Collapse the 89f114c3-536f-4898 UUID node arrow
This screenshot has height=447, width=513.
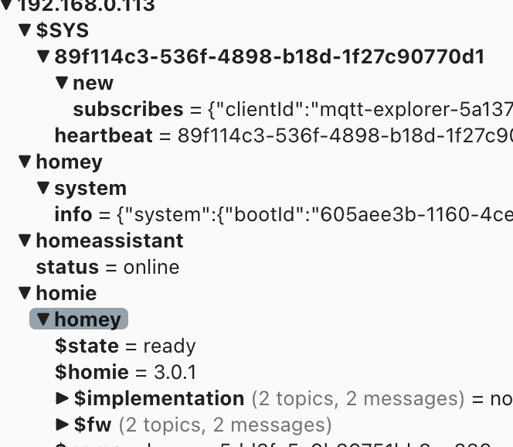(x=43, y=56)
